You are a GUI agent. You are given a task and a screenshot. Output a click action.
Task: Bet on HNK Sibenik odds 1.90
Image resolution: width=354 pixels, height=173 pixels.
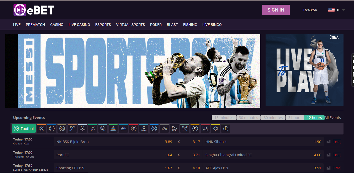click(317, 142)
